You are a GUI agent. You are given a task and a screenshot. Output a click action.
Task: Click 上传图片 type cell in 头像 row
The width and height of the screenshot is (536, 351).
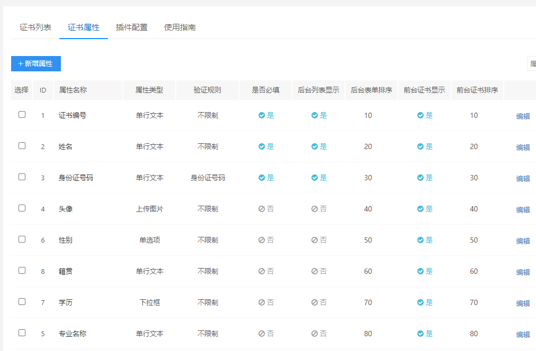150,209
